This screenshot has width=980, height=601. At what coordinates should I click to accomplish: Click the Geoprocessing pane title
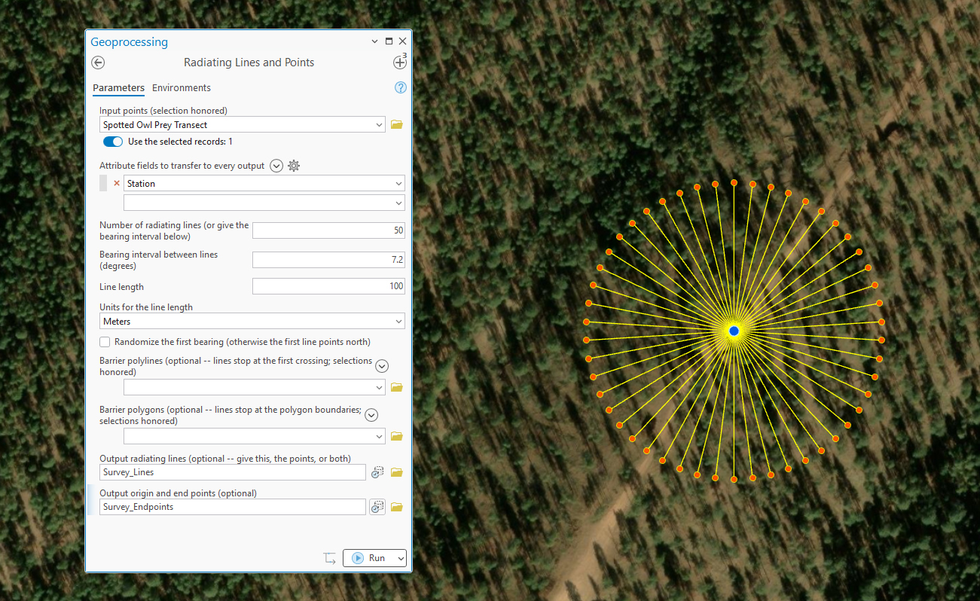[x=130, y=42]
